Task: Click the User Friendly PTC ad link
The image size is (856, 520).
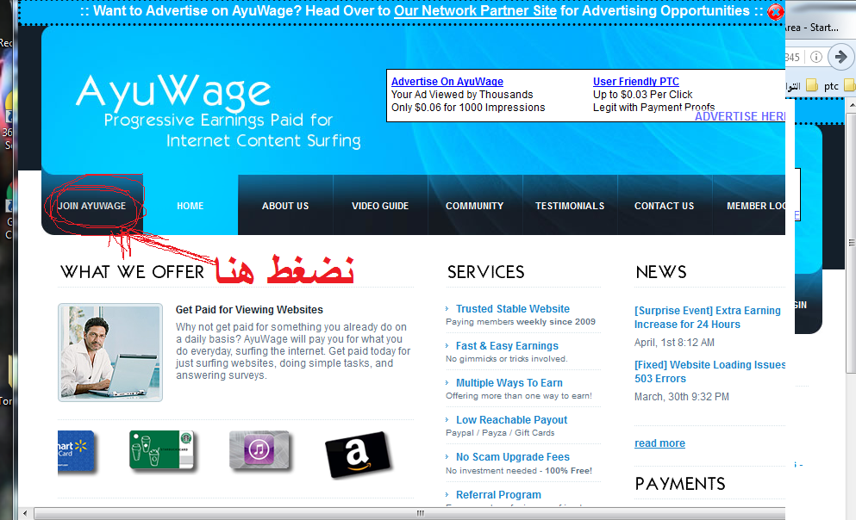Action: click(636, 81)
